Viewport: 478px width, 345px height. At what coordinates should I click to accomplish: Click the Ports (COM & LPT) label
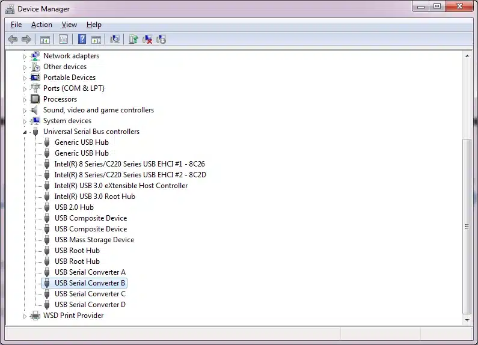(74, 88)
